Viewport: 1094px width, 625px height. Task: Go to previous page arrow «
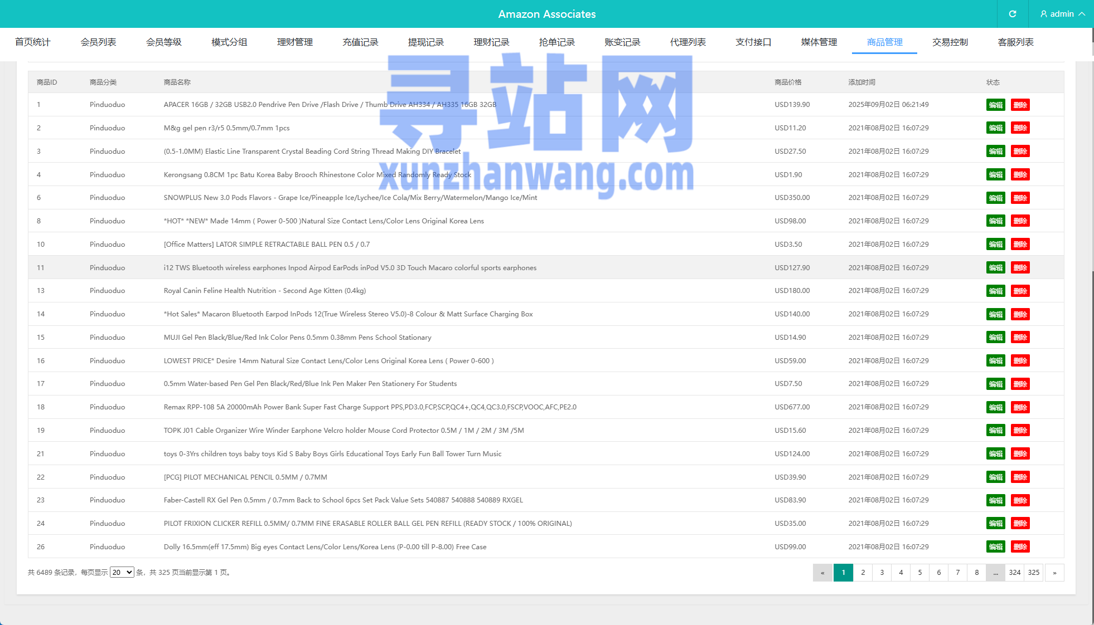pyautogui.click(x=822, y=573)
